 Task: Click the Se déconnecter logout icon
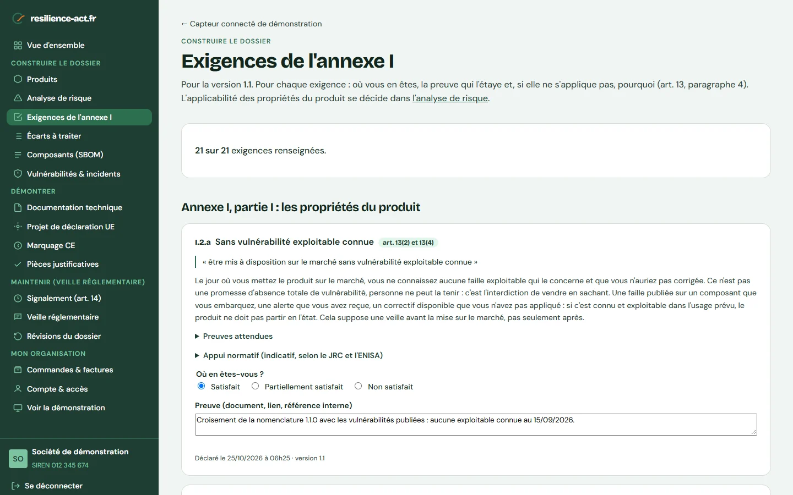15,486
